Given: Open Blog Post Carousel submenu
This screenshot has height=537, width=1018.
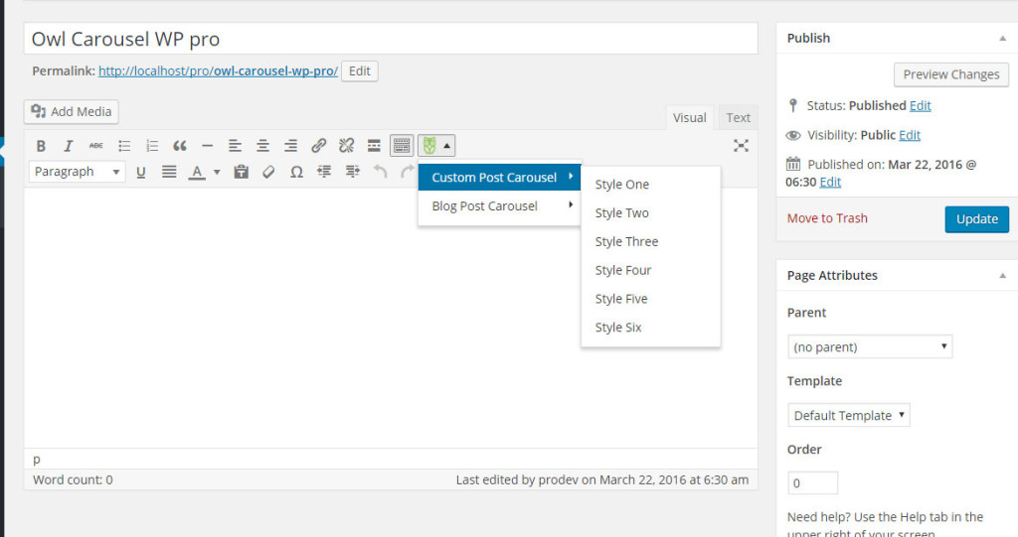Looking at the screenshot, I should pos(499,205).
